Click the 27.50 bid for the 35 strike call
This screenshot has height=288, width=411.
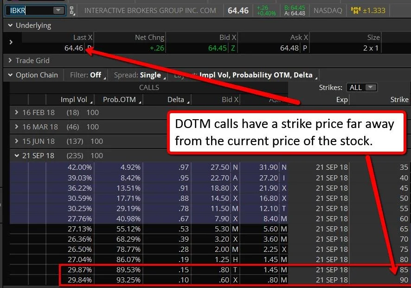pos(220,167)
